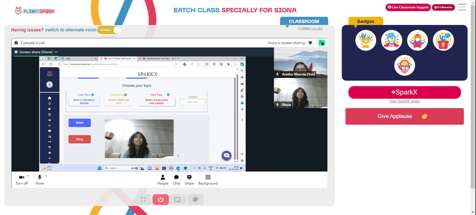Open the color palette theme icon

pos(196,199)
